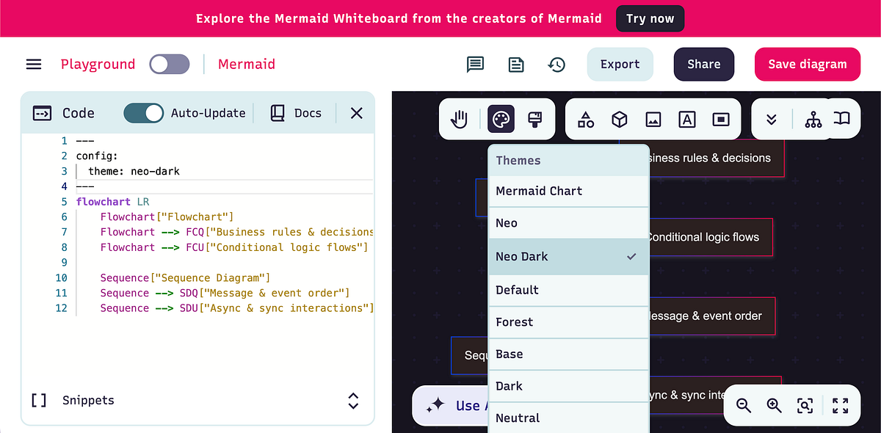Click the Business rules & decisions node
Screen dimensions: 881x433
(x=703, y=158)
